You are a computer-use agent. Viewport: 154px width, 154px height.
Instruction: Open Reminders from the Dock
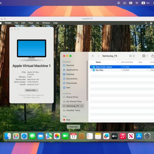click(90, 136)
